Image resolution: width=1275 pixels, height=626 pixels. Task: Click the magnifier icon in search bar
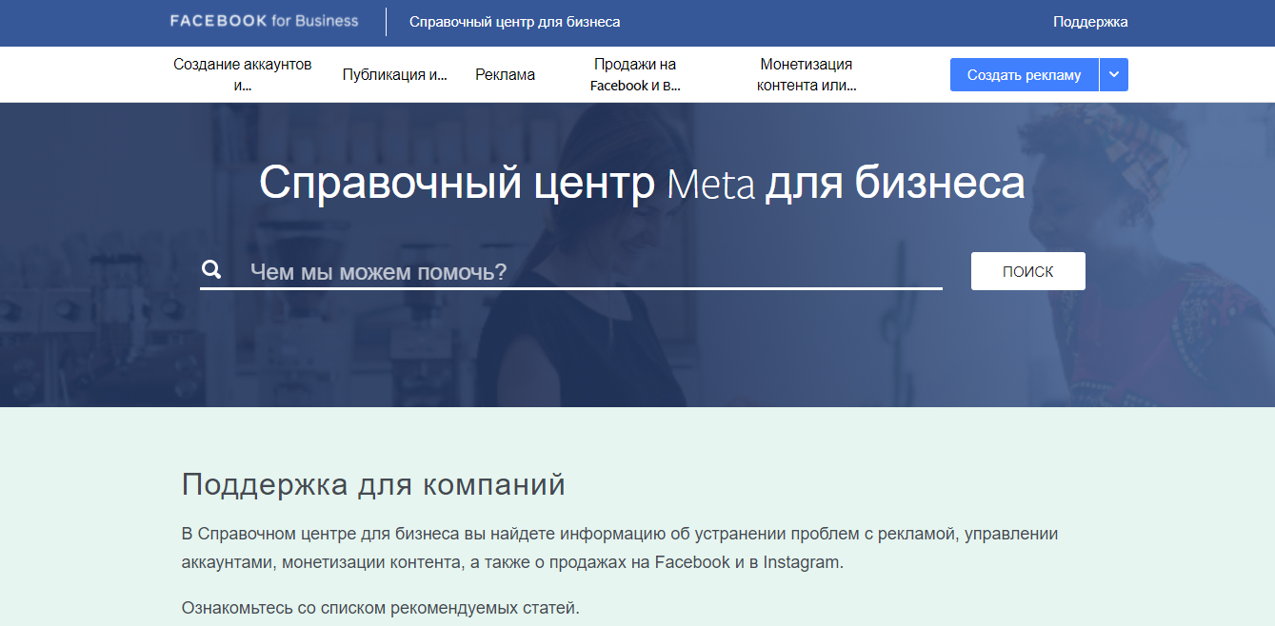[211, 270]
